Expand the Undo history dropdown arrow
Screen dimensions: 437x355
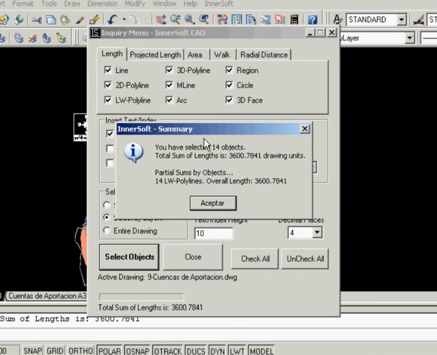pyautogui.click(x=124, y=20)
